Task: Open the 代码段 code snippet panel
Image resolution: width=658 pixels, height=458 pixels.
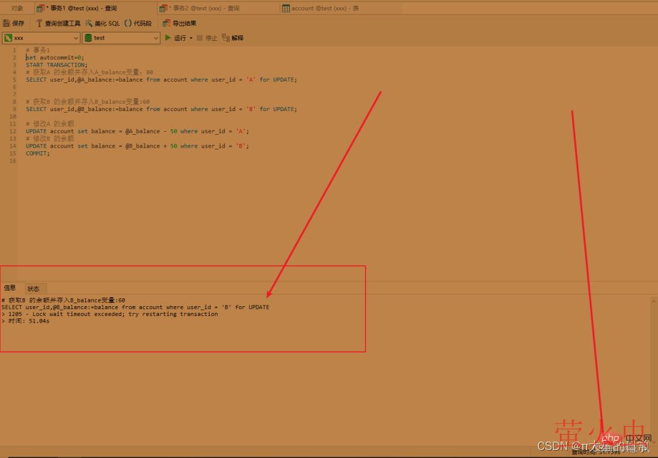Action: click(x=128, y=23)
